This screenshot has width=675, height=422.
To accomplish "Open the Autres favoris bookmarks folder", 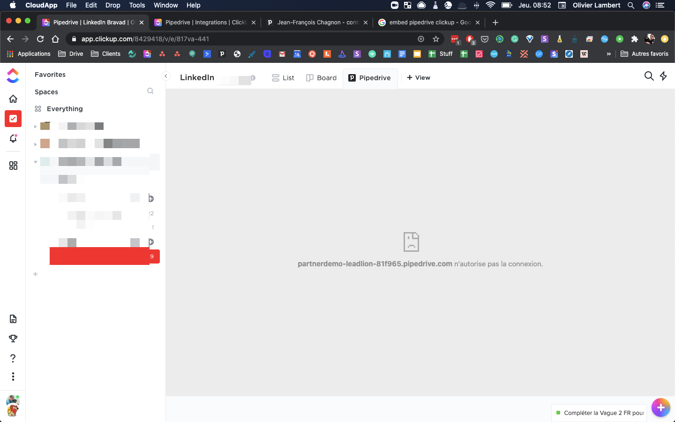I will (x=645, y=54).
